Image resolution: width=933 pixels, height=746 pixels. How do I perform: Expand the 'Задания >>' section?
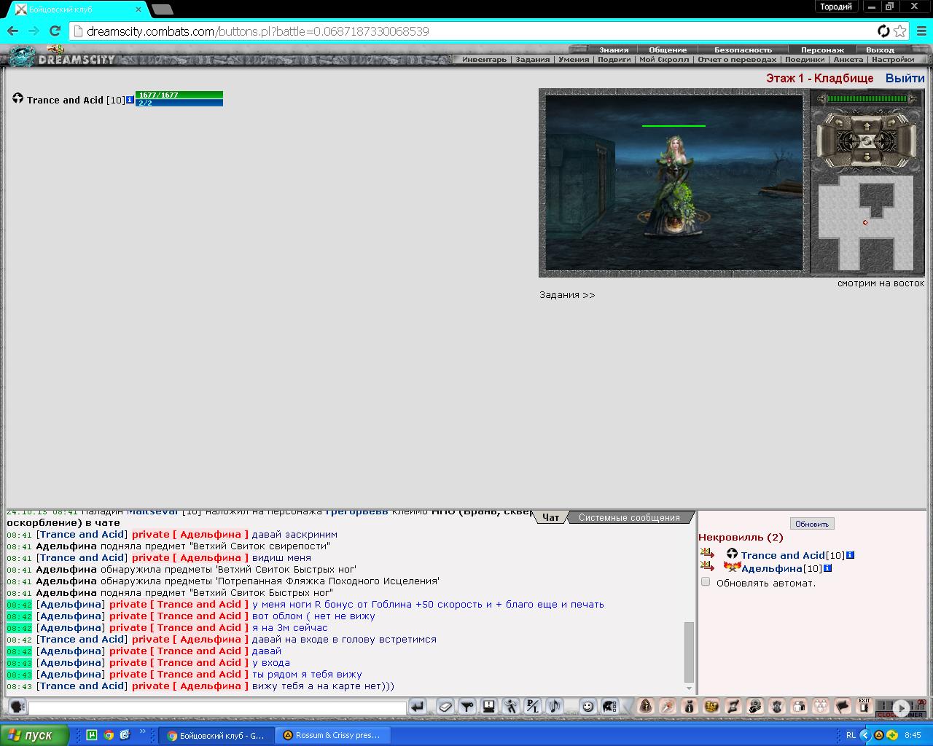click(567, 295)
